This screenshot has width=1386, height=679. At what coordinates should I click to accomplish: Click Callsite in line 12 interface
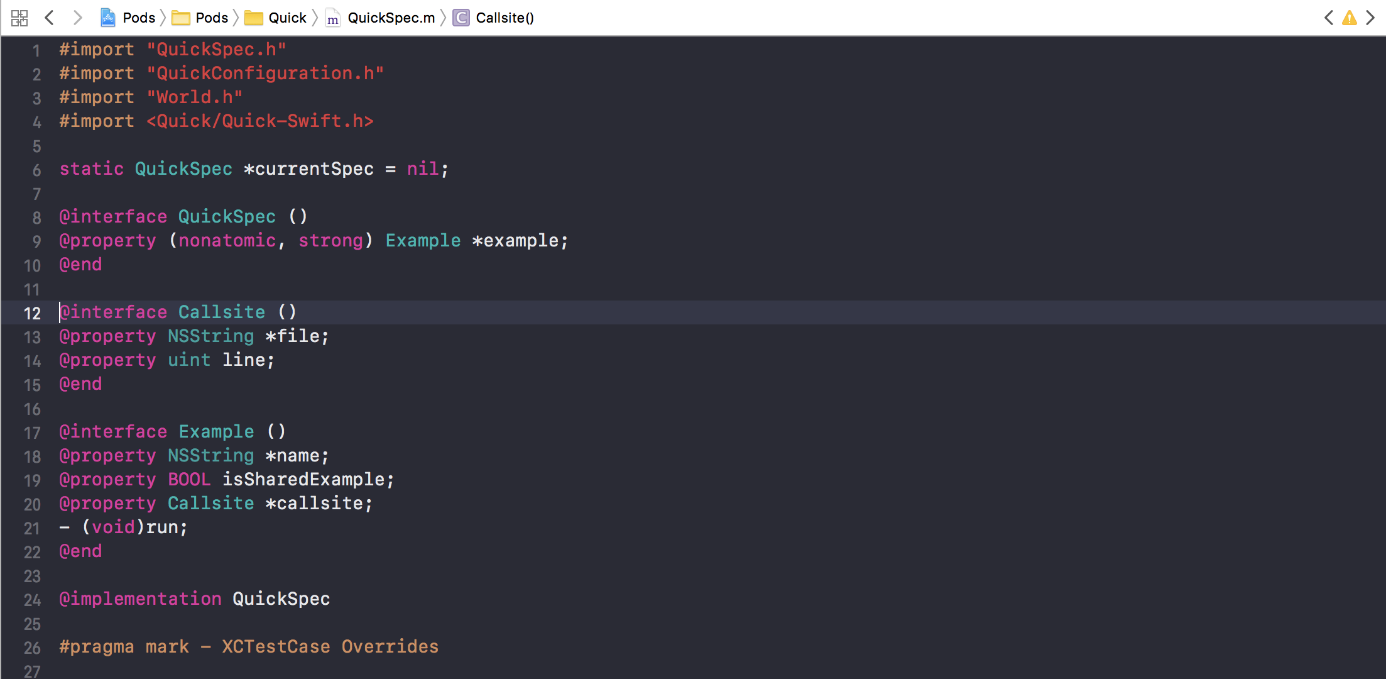[222, 312]
